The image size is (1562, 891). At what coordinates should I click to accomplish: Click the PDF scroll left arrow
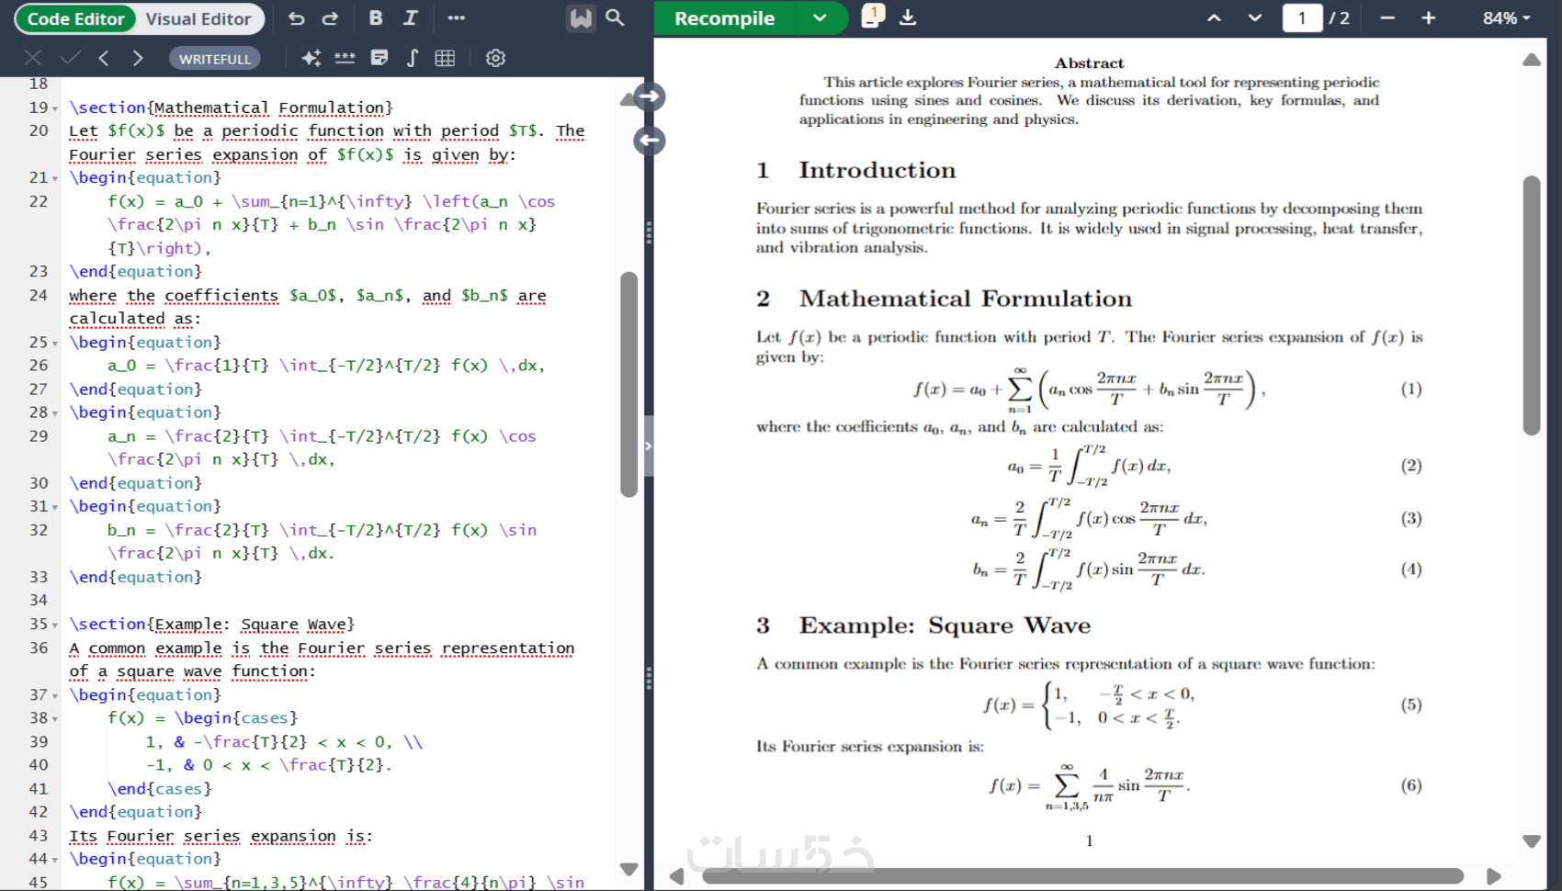(677, 876)
